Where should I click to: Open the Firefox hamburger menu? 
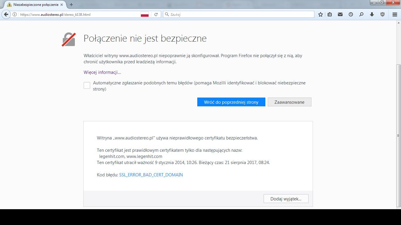(395, 14)
